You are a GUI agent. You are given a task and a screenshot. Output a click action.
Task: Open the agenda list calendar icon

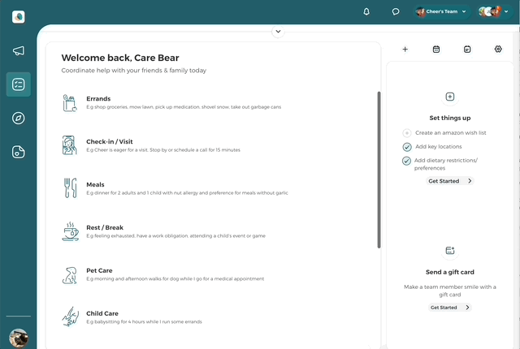[467, 50]
